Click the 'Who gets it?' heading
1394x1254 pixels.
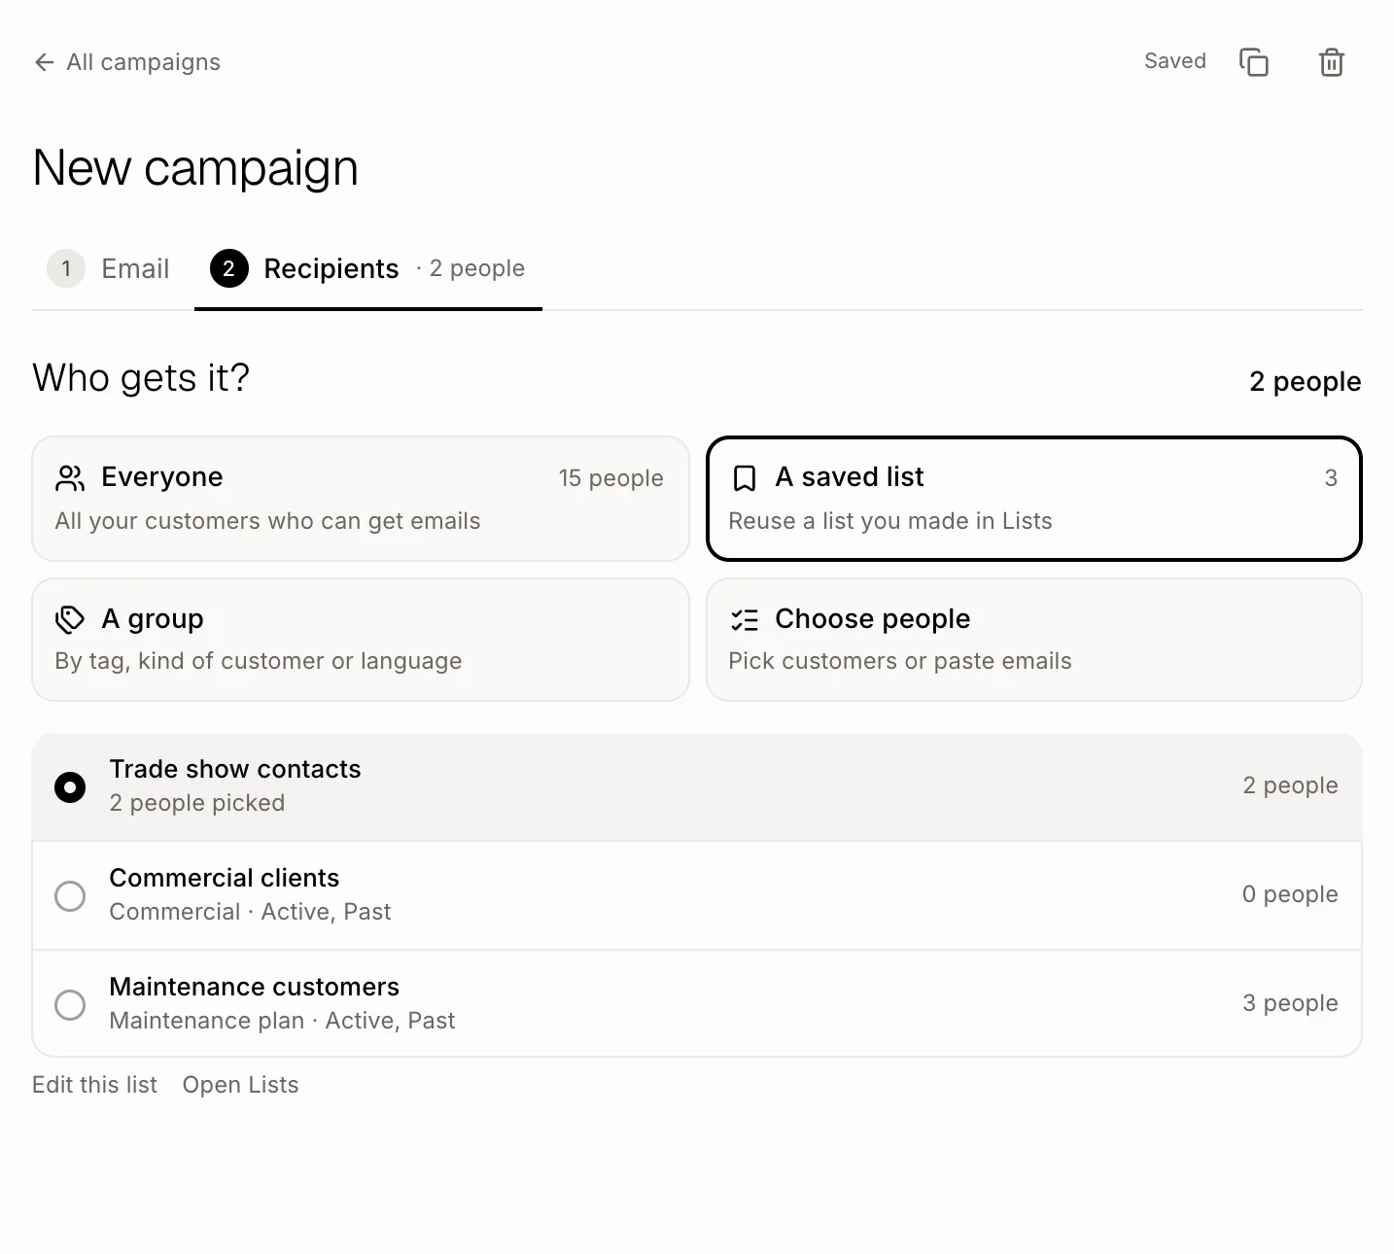[141, 378]
